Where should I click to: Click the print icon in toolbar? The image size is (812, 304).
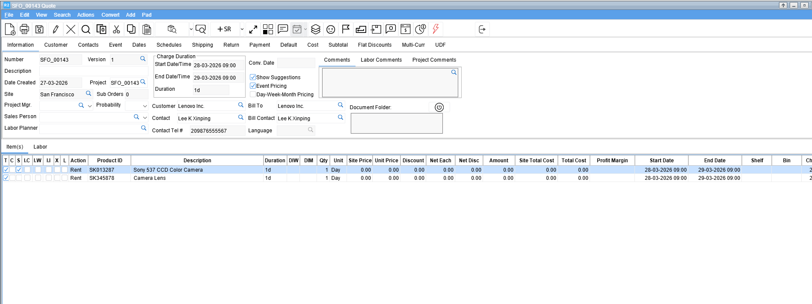(24, 29)
